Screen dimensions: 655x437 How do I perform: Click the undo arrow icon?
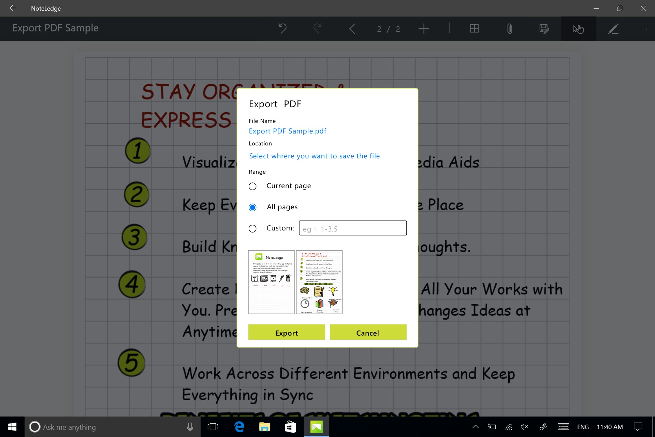click(282, 29)
